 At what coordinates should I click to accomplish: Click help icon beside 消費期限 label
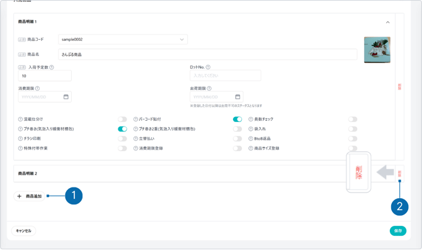click(x=37, y=89)
